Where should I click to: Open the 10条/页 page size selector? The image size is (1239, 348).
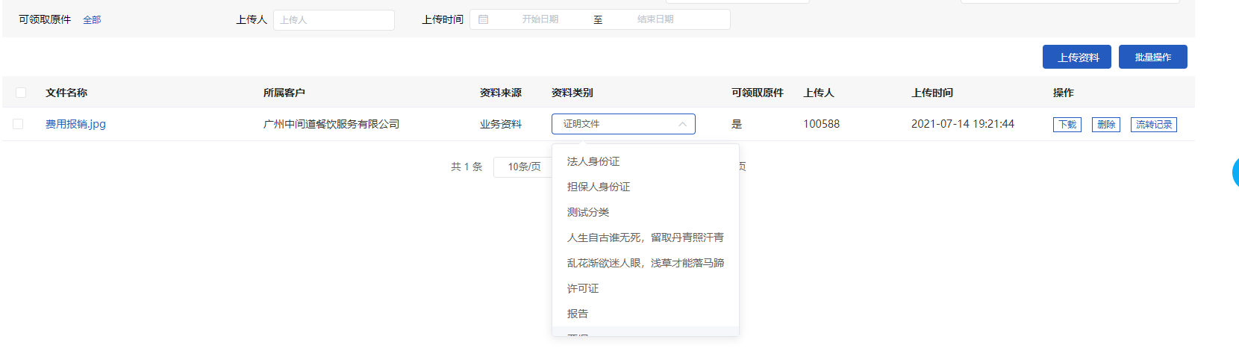point(523,167)
